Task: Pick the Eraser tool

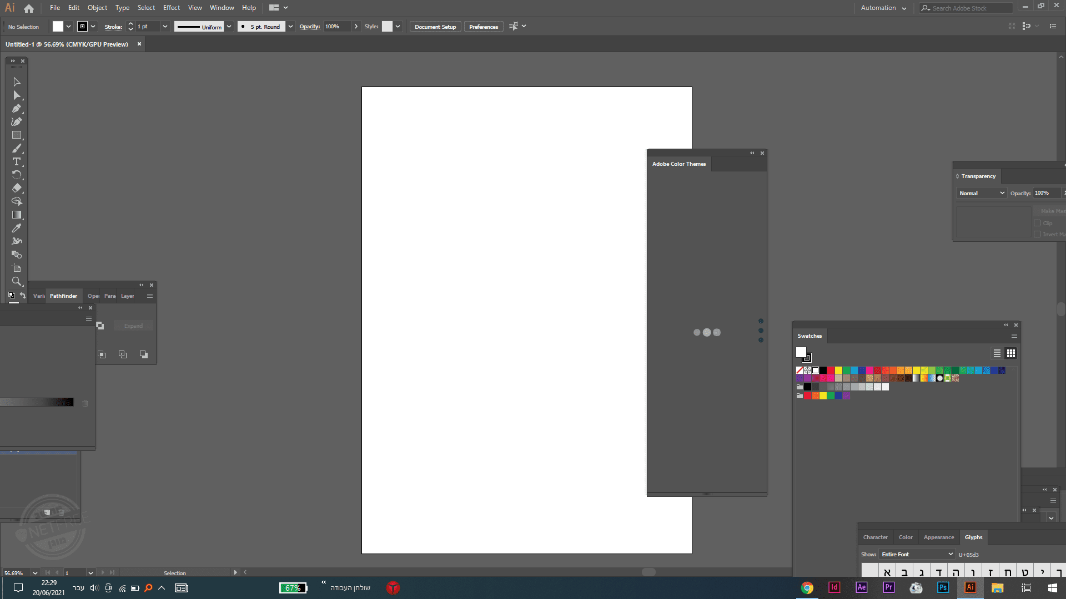Action: point(17,188)
